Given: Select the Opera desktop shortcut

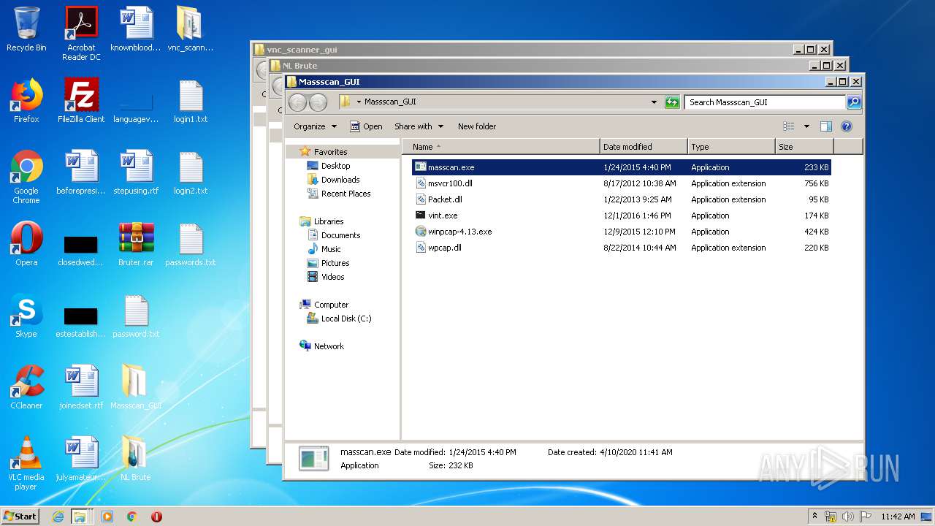Looking at the screenshot, I should pyautogui.click(x=26, y=245).
